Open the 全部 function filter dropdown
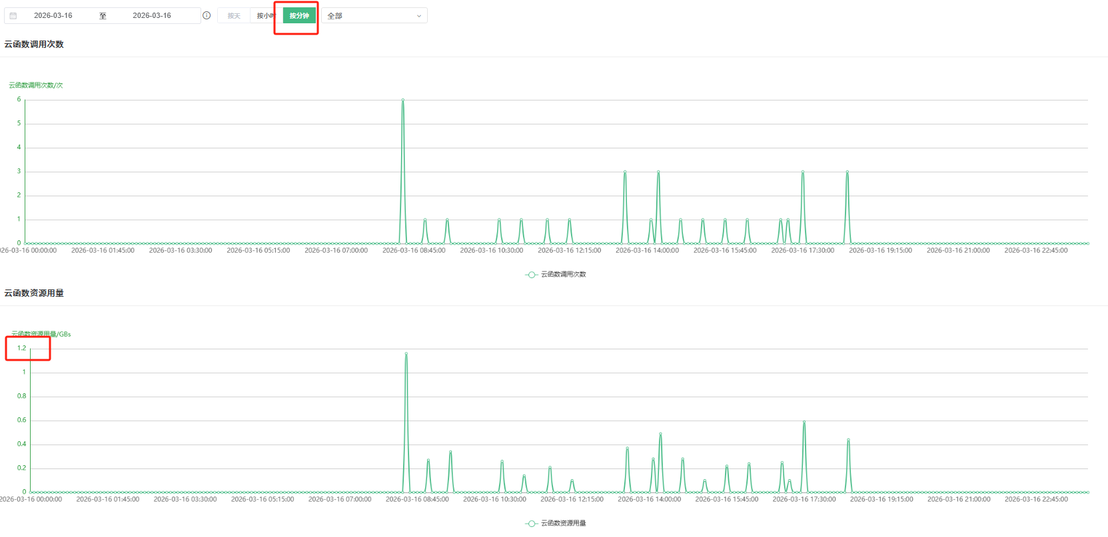Image resolution: width=1108 pixels, height=537 pixels. [374, 15]
